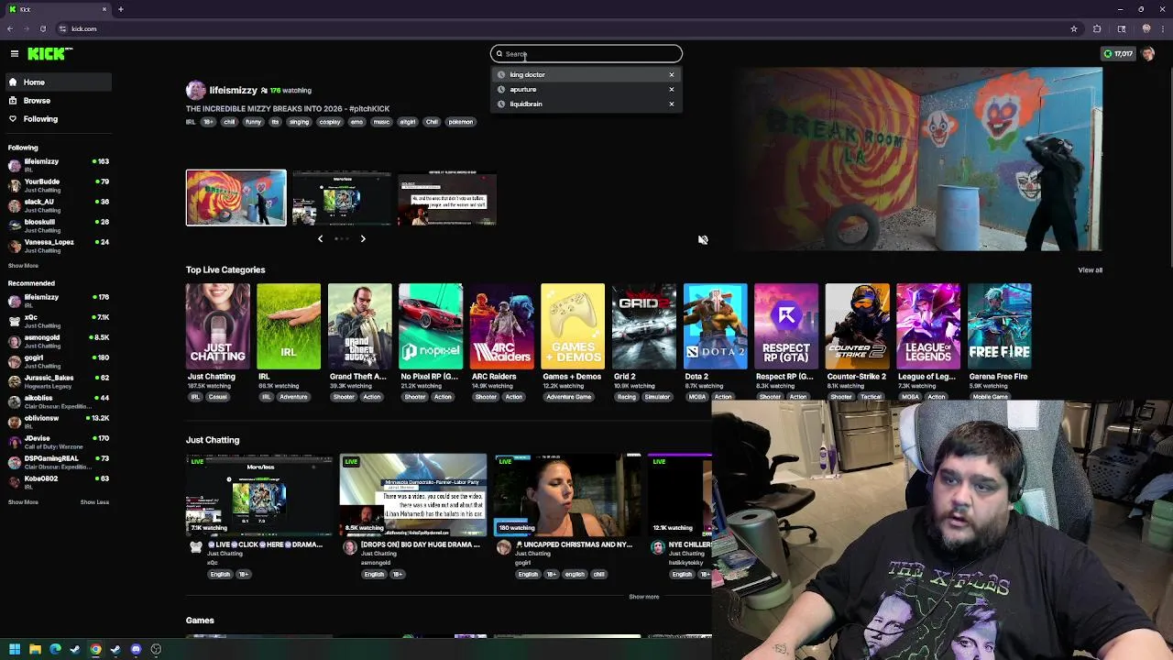This screenshot has width=1173, height=660.
Task: Open OBS Studio from taskbar
Action: click(156, 650)
